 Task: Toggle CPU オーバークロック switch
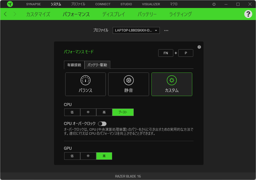102,124
